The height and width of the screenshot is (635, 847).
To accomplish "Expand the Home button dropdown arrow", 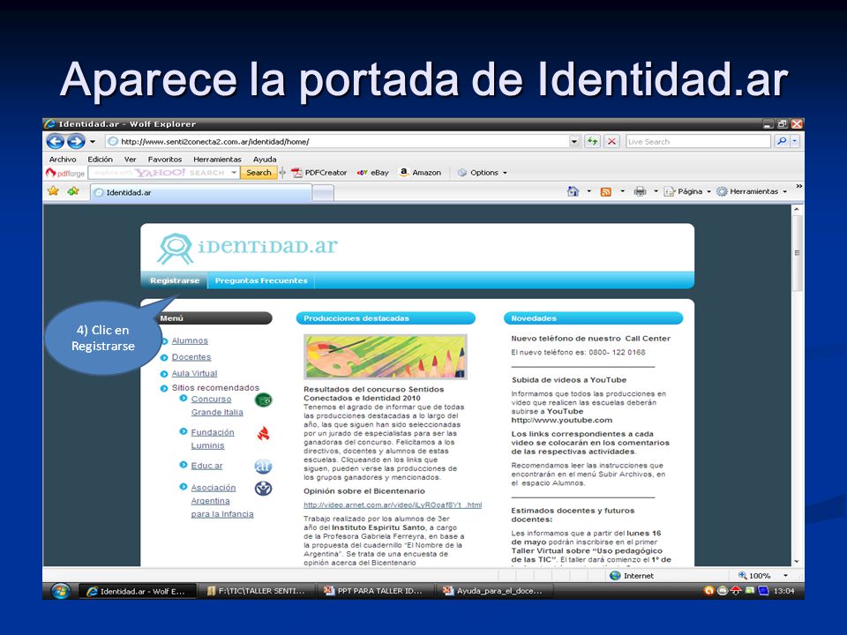I will (589, 191).
